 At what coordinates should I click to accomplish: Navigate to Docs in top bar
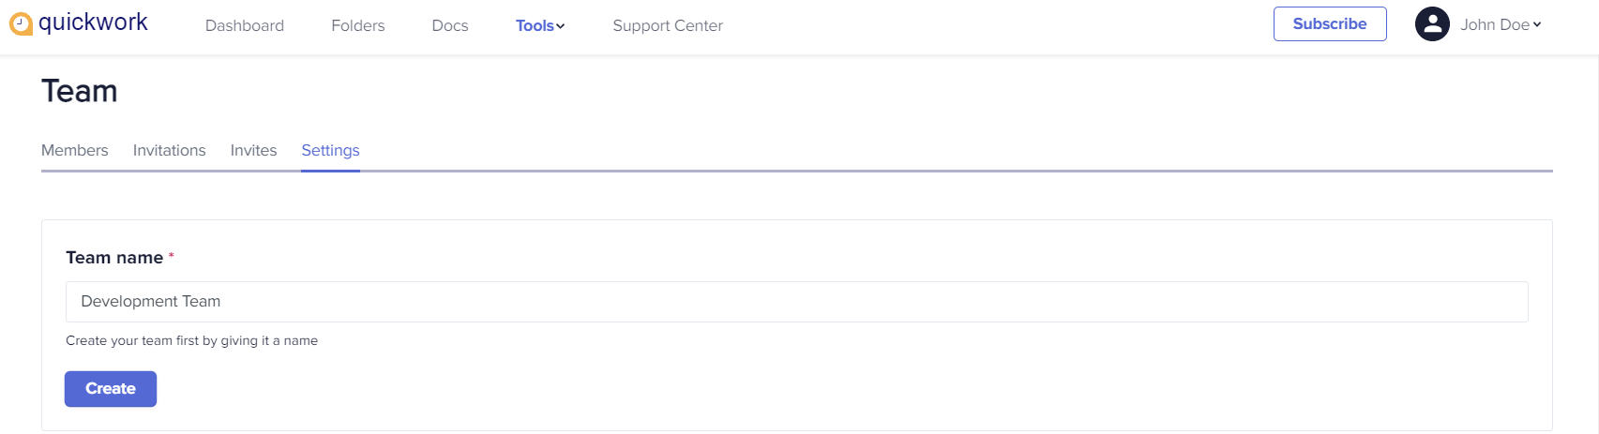(450, 26)
